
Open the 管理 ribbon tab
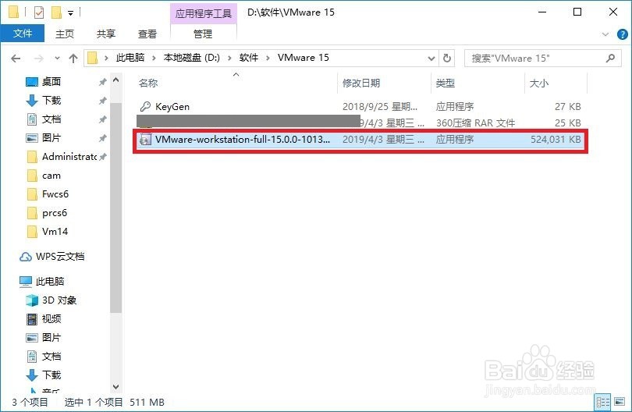203,34
